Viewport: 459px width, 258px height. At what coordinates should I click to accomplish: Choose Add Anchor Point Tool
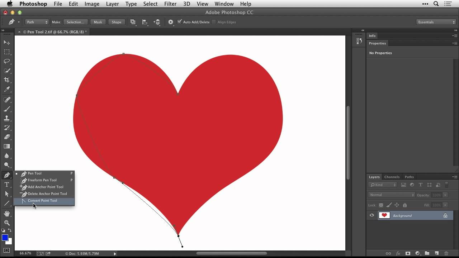tap(44, 187)
